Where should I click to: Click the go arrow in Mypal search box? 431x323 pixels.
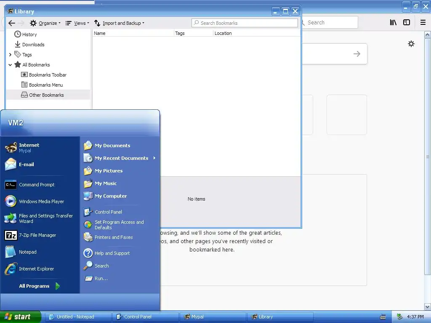point(357,54)
